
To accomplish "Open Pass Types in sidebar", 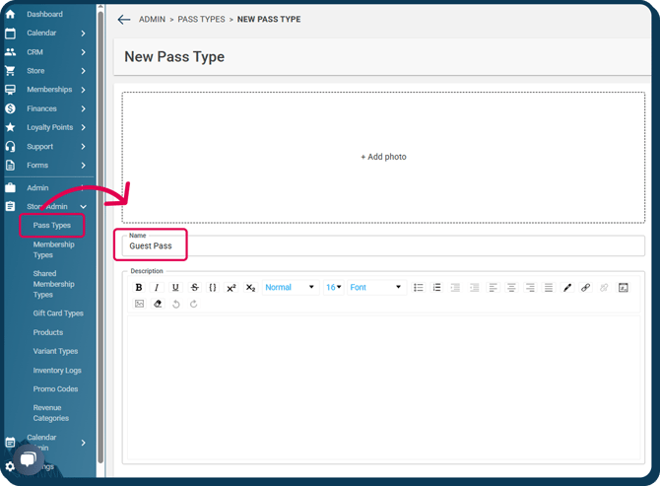I will [52, 226].
